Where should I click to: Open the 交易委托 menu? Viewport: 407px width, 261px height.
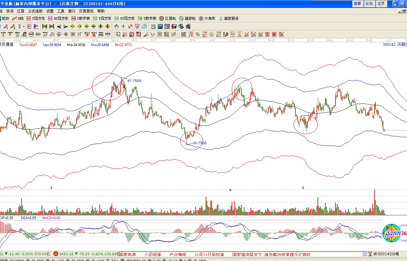(86, 11)
